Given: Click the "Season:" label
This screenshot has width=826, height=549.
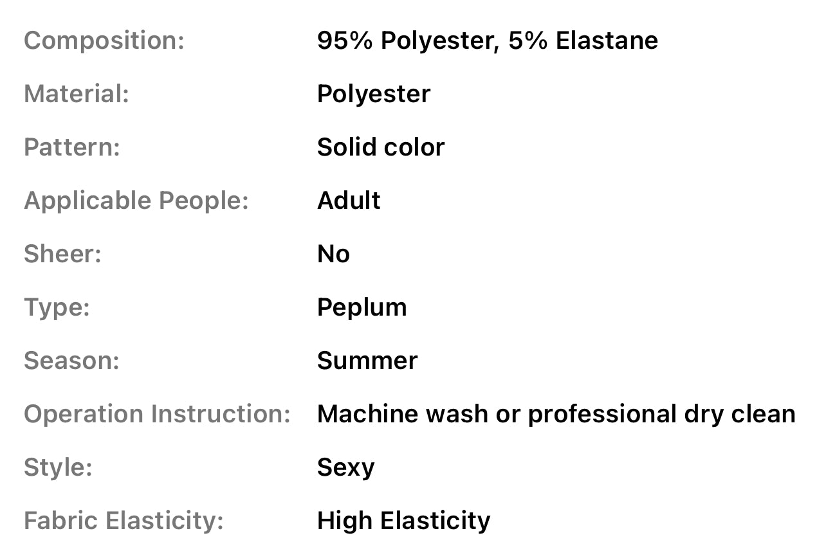Looking at the screenshot, I should pyautogui.click(x=71, y=361).
